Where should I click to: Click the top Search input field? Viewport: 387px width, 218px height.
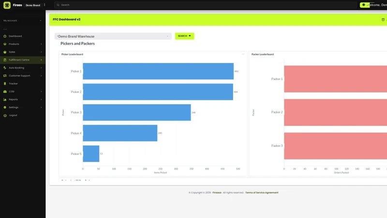[205, 5]
